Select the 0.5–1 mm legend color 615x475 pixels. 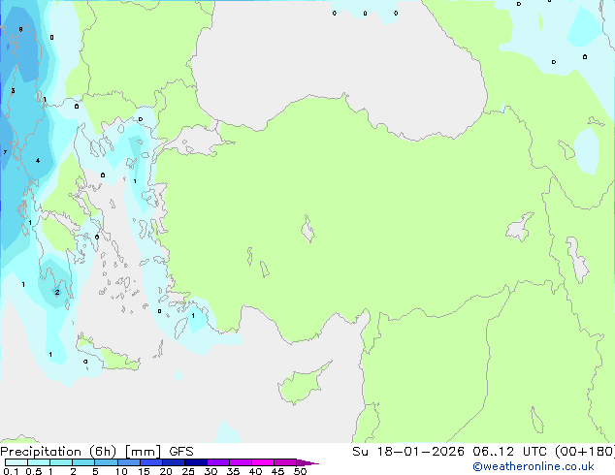[39, 462]
